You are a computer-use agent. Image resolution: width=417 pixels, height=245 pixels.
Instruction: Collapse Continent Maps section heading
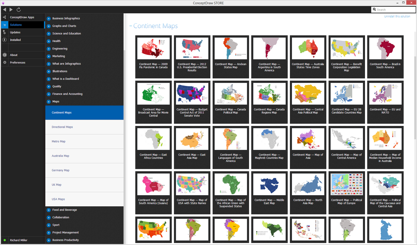tap(153, 26)
